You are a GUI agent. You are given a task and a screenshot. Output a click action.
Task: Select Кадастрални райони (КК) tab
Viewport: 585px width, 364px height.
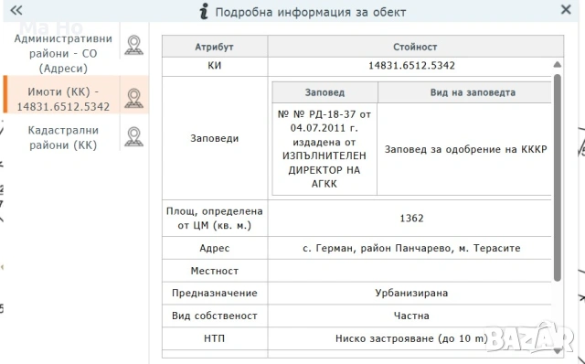click(x=63, y=137)
